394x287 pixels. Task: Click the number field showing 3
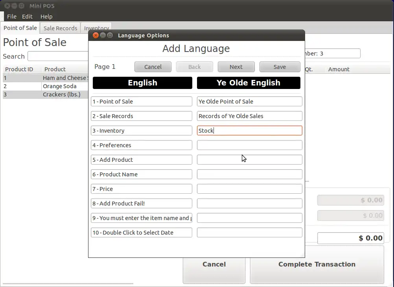[333, 53]
